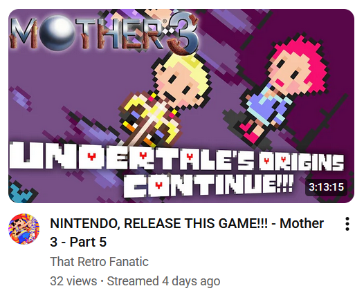
Task: Click the CONTINUE!!! thumbnail text
Action: pos(208,185)
